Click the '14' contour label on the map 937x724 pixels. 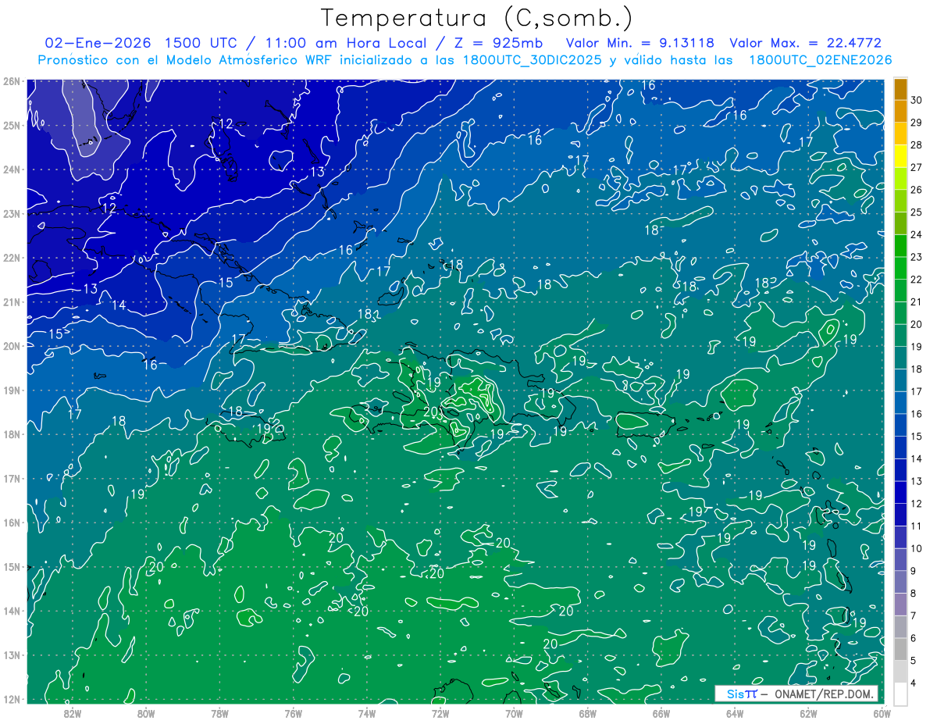click(x=119, y=305)
